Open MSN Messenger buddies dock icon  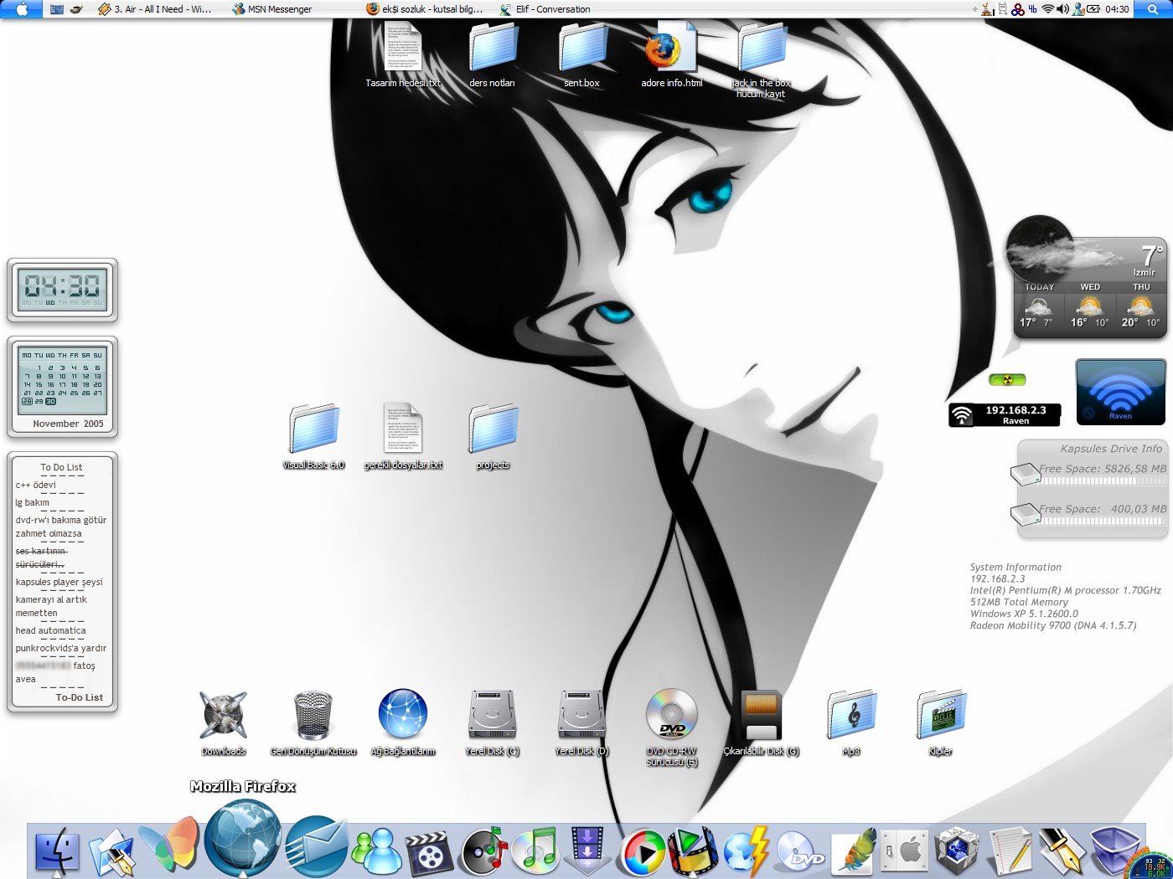[x=377, y=851]
